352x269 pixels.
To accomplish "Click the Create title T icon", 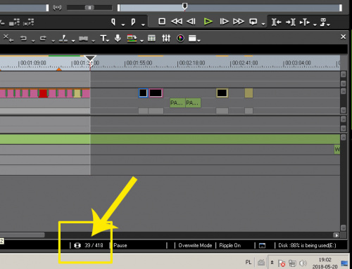I will [x=104, y=38].
